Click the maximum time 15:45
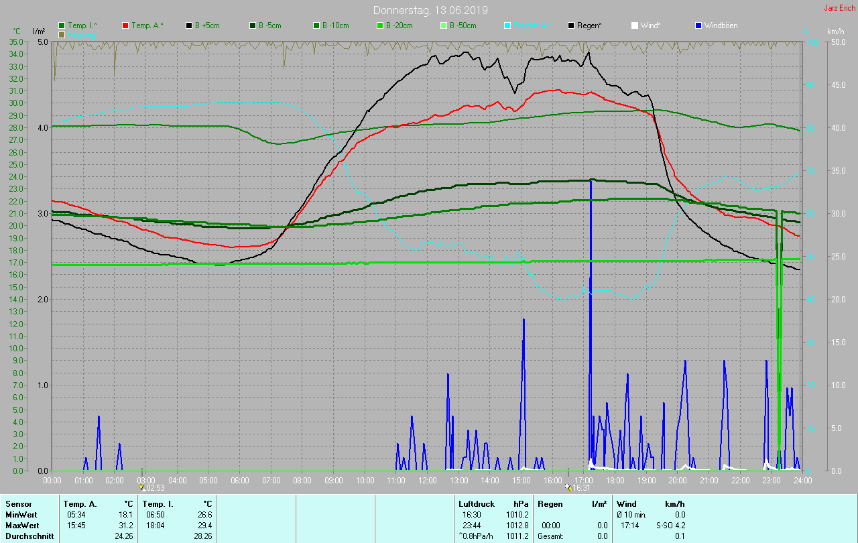Screen dimensions: 858x543 tap(76, 526)
